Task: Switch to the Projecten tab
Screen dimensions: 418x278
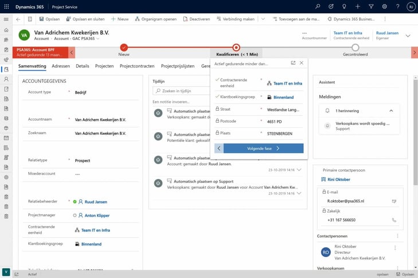Action: click(104, 66)
